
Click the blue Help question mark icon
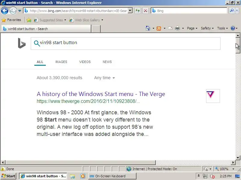[x=233, y=28]
